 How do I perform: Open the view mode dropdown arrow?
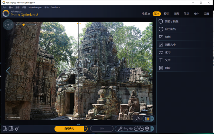[x=152, y=119]
